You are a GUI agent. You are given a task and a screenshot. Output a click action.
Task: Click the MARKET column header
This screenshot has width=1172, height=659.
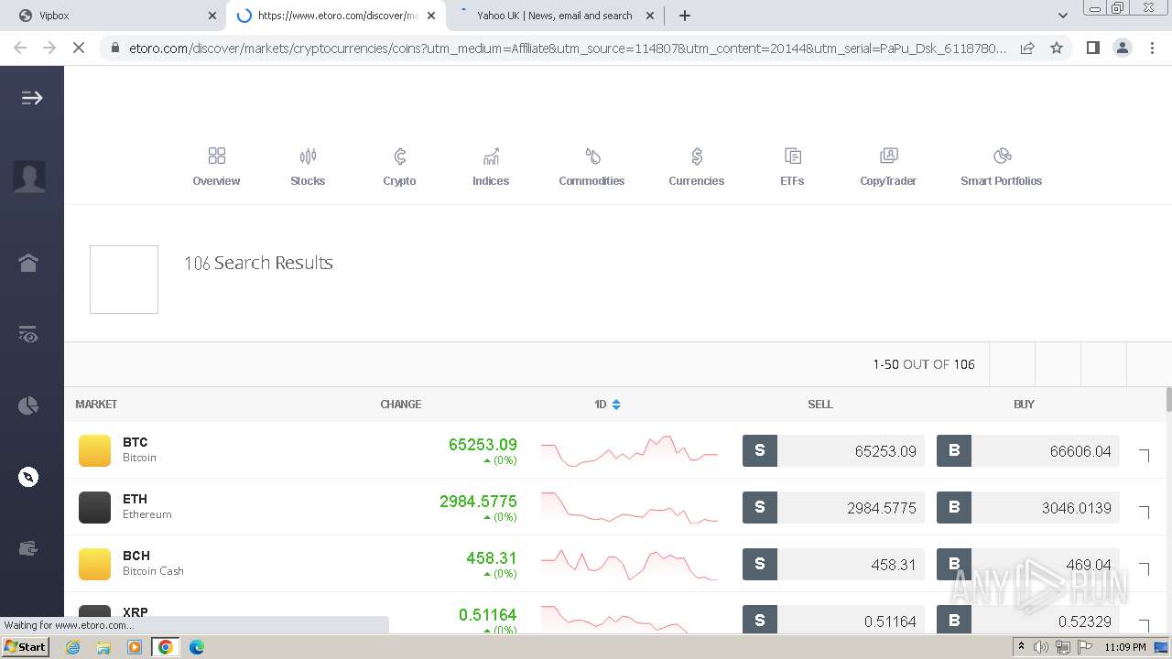click(96, 404)
